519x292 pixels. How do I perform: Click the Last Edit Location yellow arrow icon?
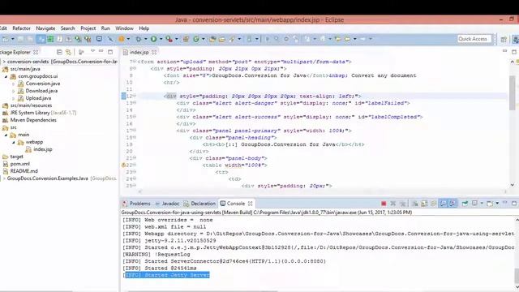coord(337,39)
